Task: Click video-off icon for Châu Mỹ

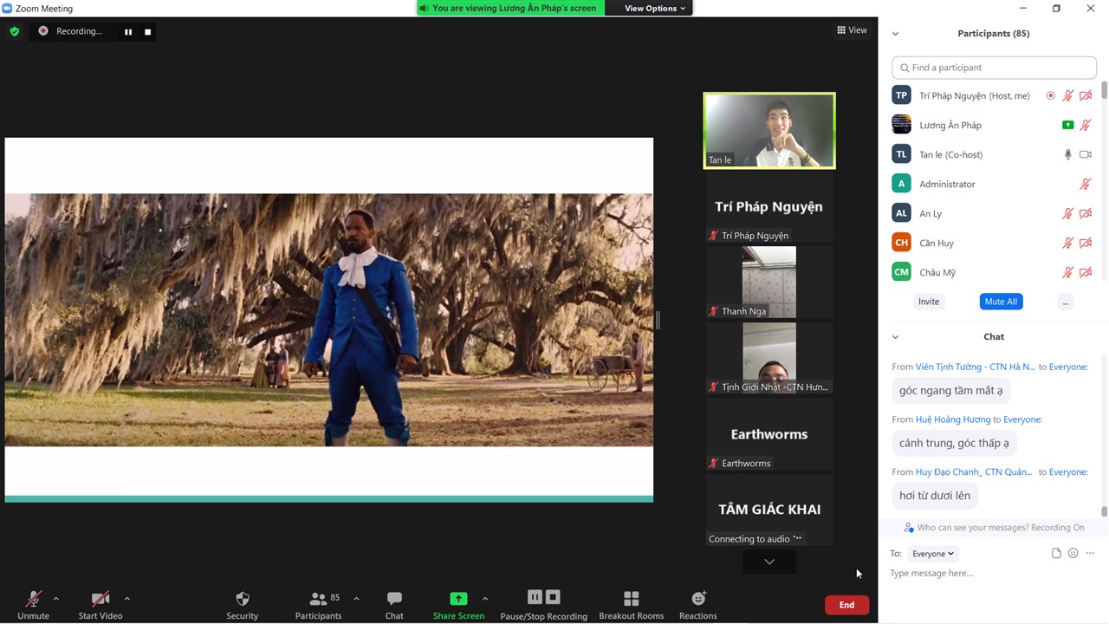Action: [x=1086, y=272]
